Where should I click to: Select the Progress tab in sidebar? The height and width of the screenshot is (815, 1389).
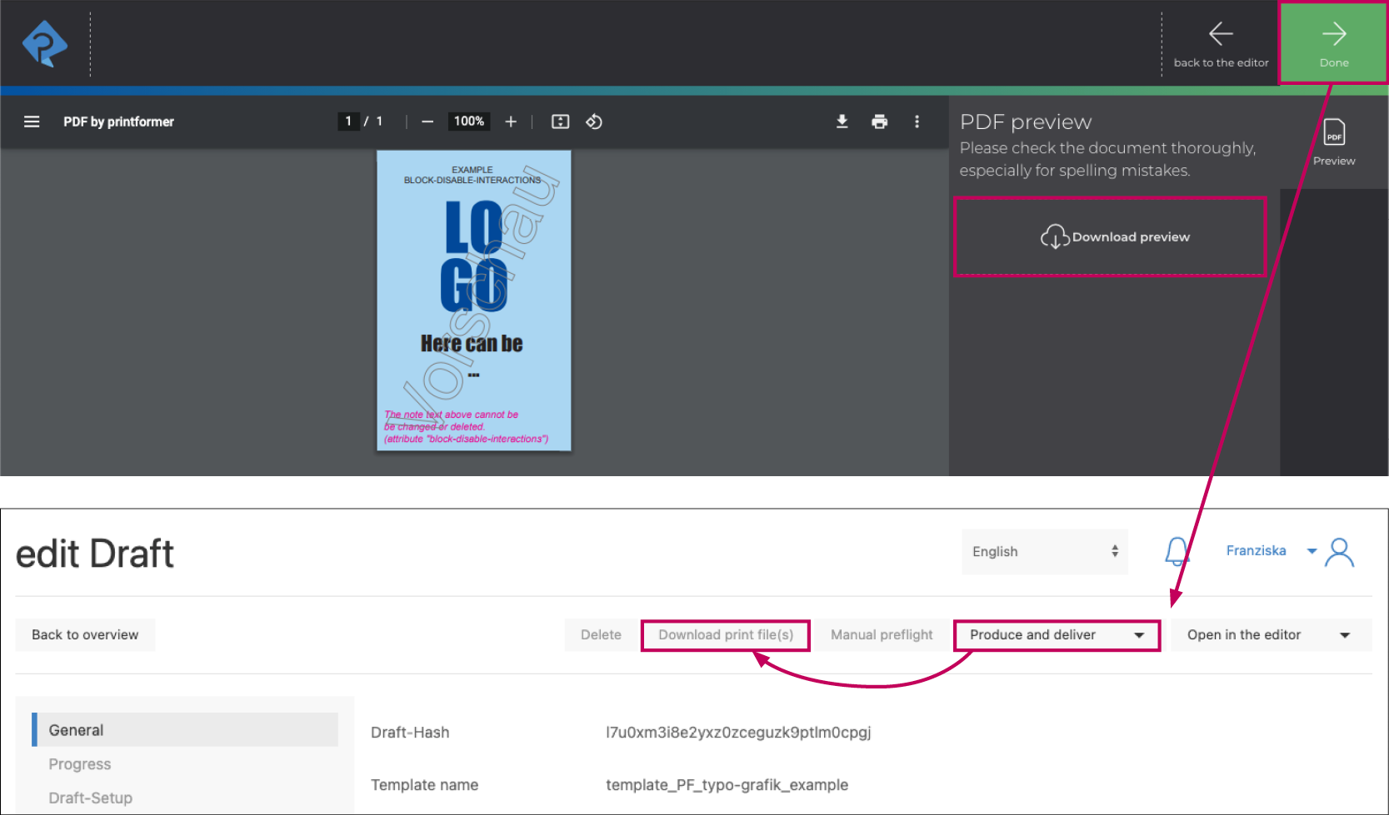[x=80, y=764]
